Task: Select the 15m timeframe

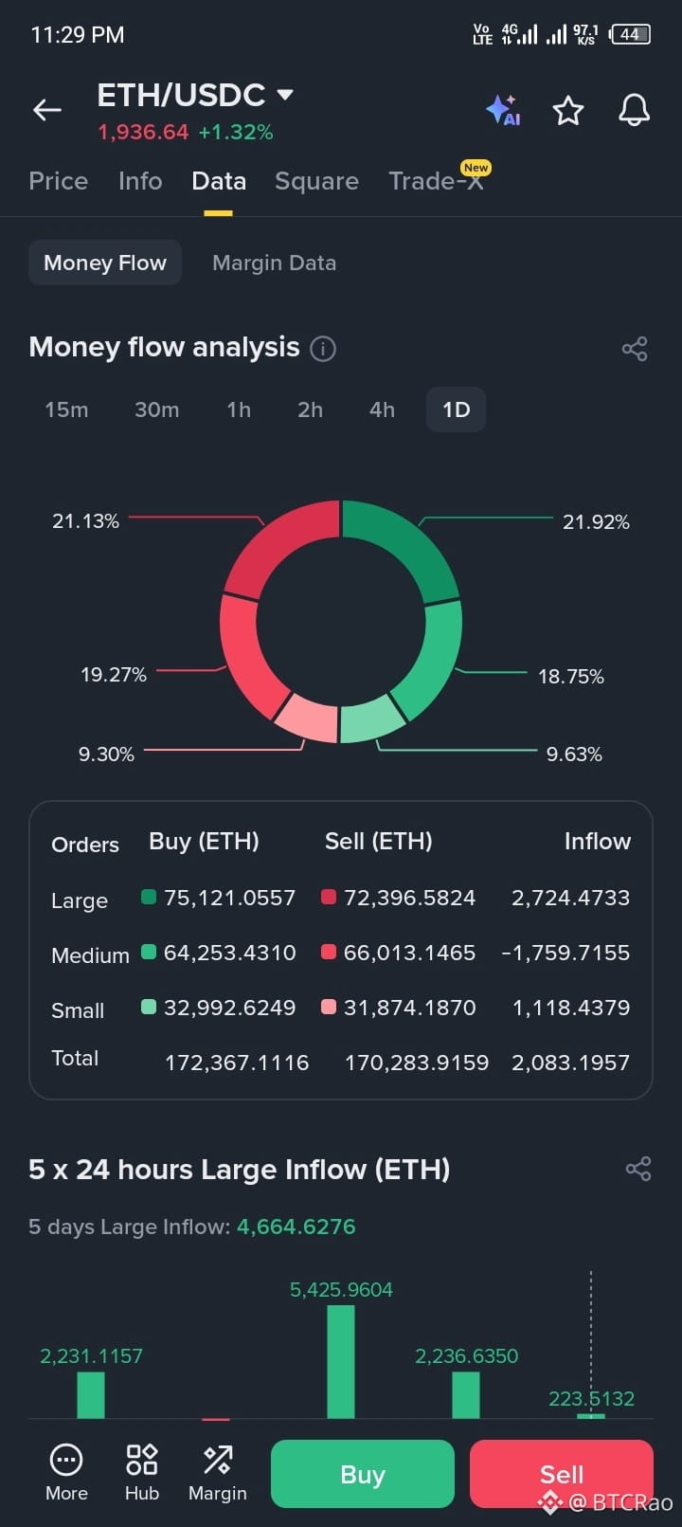Action: (x=66, y=409)
